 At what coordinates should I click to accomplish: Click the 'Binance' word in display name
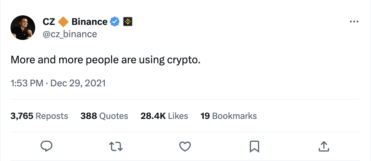89,22
